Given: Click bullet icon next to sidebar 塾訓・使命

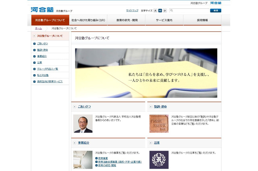Looking at the screenshot, I should 34,50.
